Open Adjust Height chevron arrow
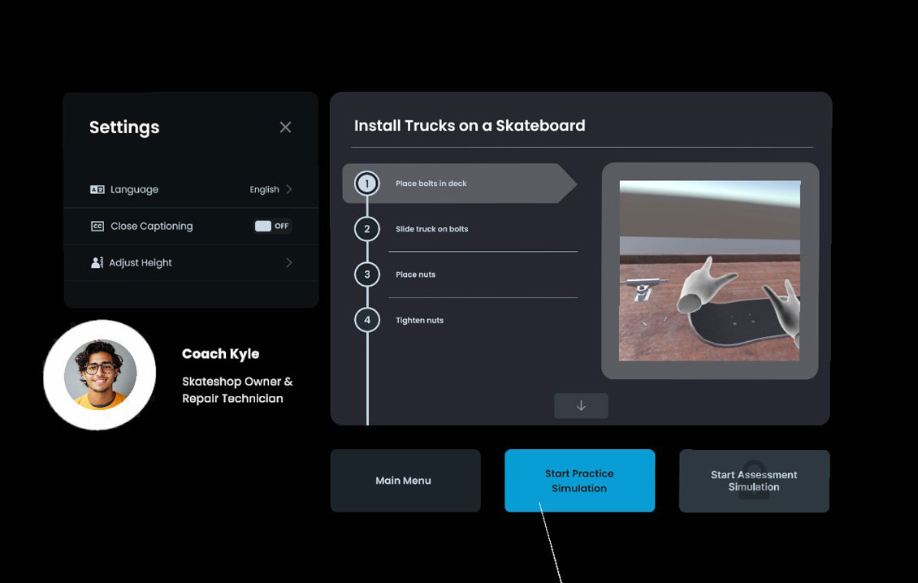Viewport: 918px width, 583px height. (x=288, y=262)
